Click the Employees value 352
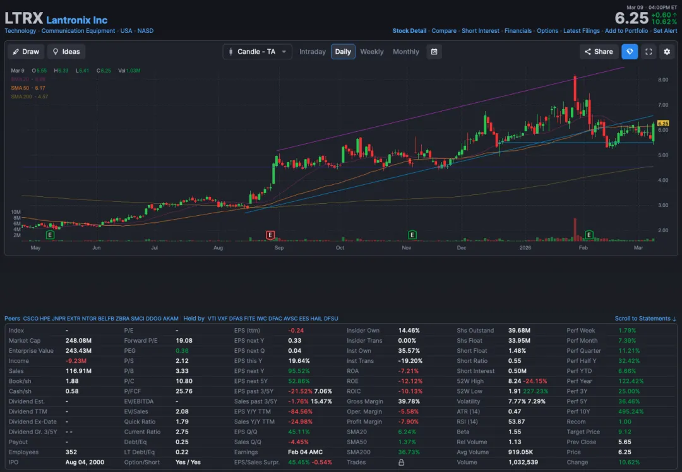 [71, 452]
